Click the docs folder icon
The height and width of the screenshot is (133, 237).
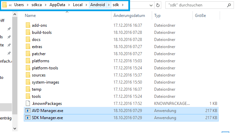28,39
